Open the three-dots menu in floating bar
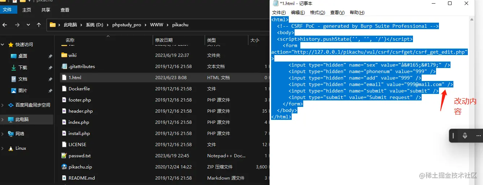The width and height of the screenshot is (483, 185). 478,136
